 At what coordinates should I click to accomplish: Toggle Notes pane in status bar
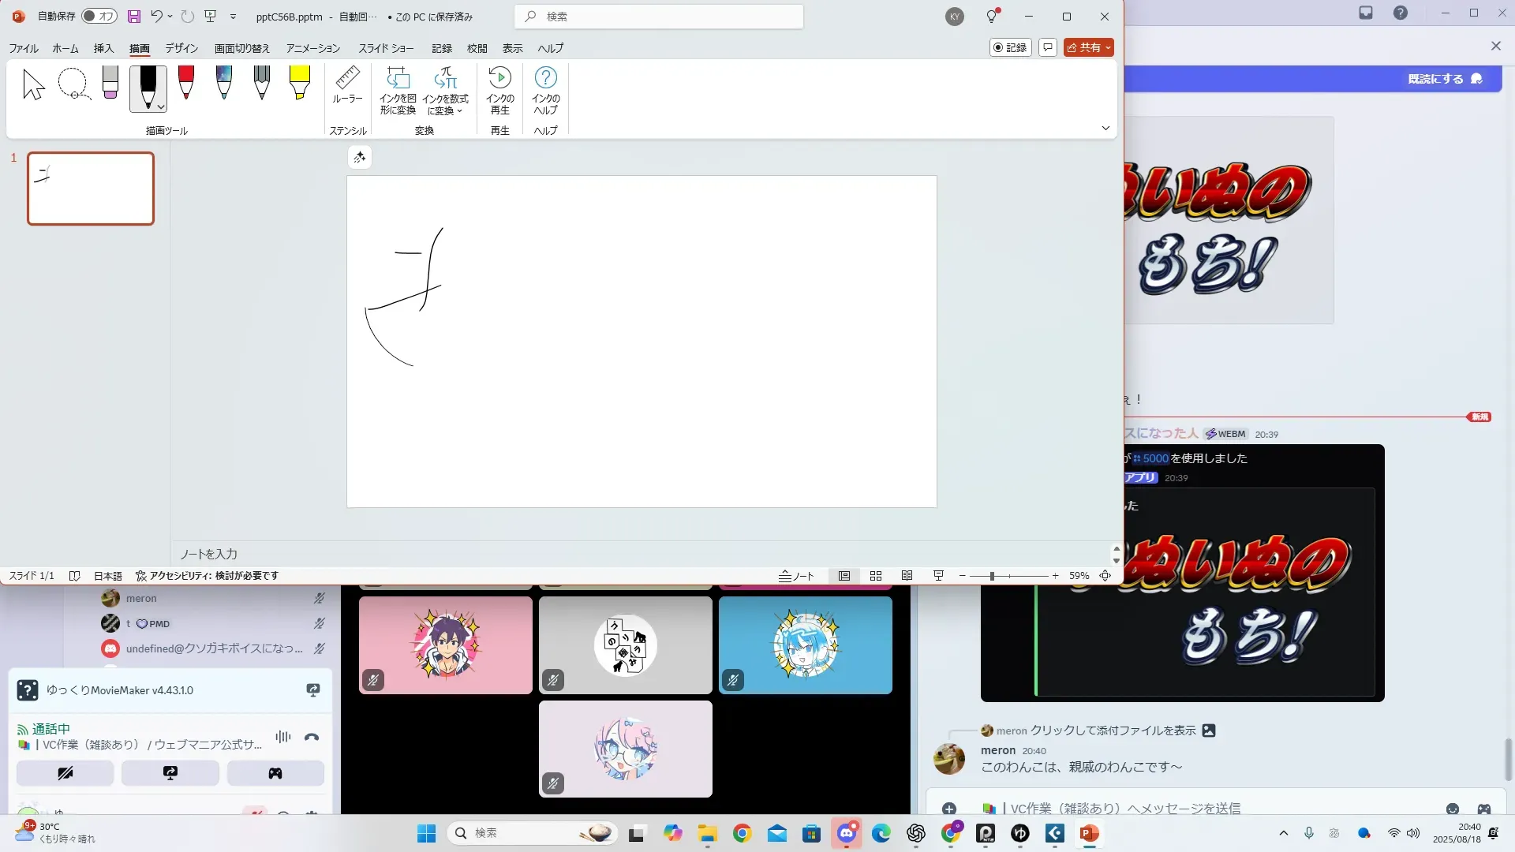tap(796, 576)
